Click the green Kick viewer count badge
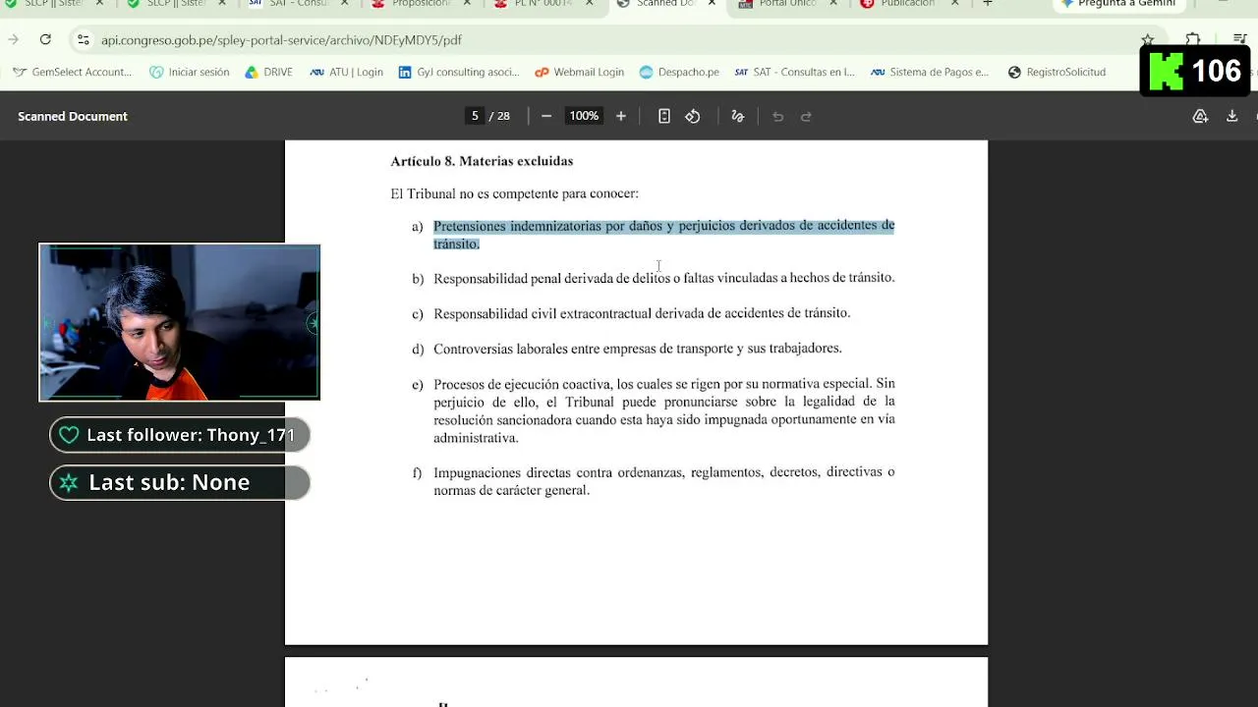 [x=1196, y=71]
